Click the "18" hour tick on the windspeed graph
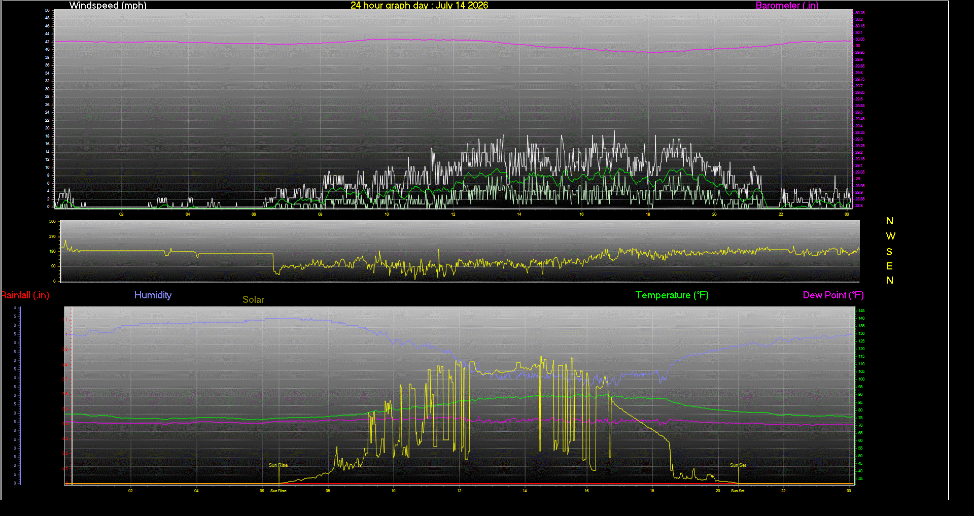The image size is (974, 516). 648,214
